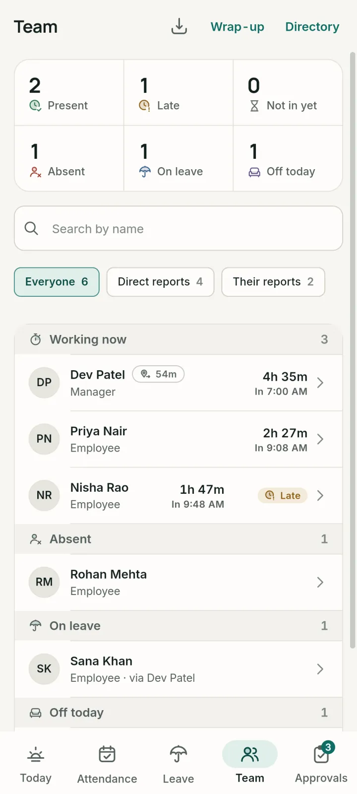Click the text "In 9:08 AM"
357x794 pixels.
point(281,448)
